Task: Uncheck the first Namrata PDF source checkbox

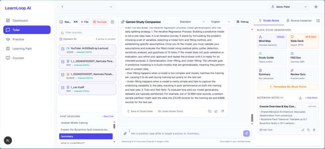Action: click(63, 62)
